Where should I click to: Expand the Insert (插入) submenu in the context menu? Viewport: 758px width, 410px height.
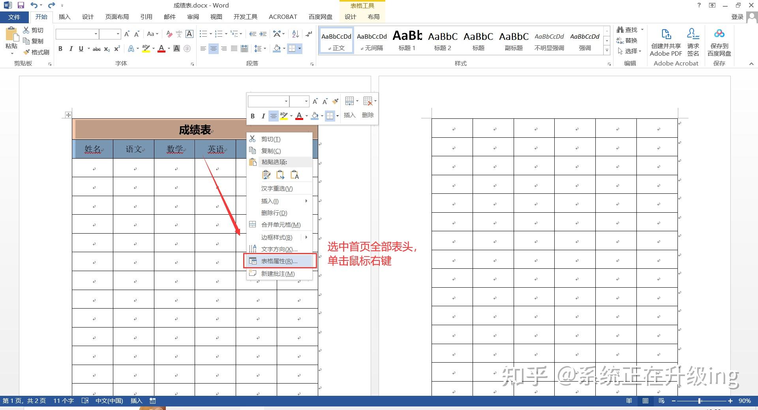pos(280,201)
